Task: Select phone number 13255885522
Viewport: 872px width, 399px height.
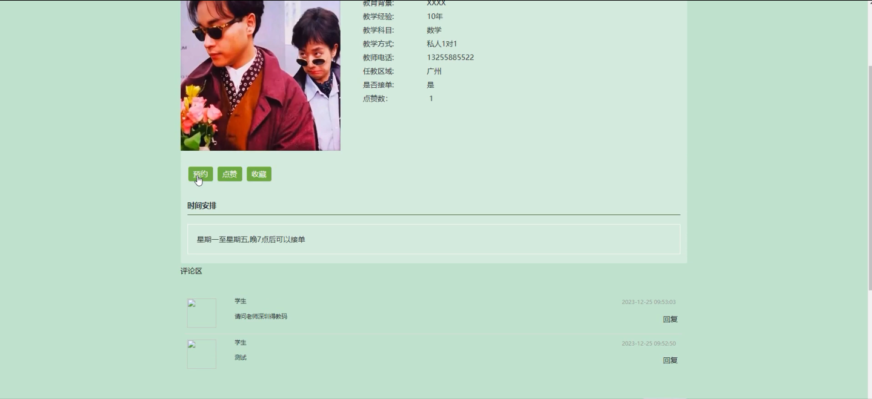Action: 450,58
